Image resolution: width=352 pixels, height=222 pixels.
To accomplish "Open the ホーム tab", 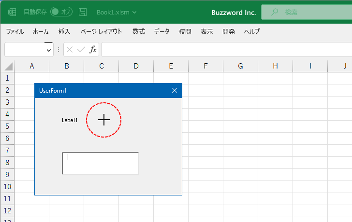I will pyautogui.click(x=41, y=31).
